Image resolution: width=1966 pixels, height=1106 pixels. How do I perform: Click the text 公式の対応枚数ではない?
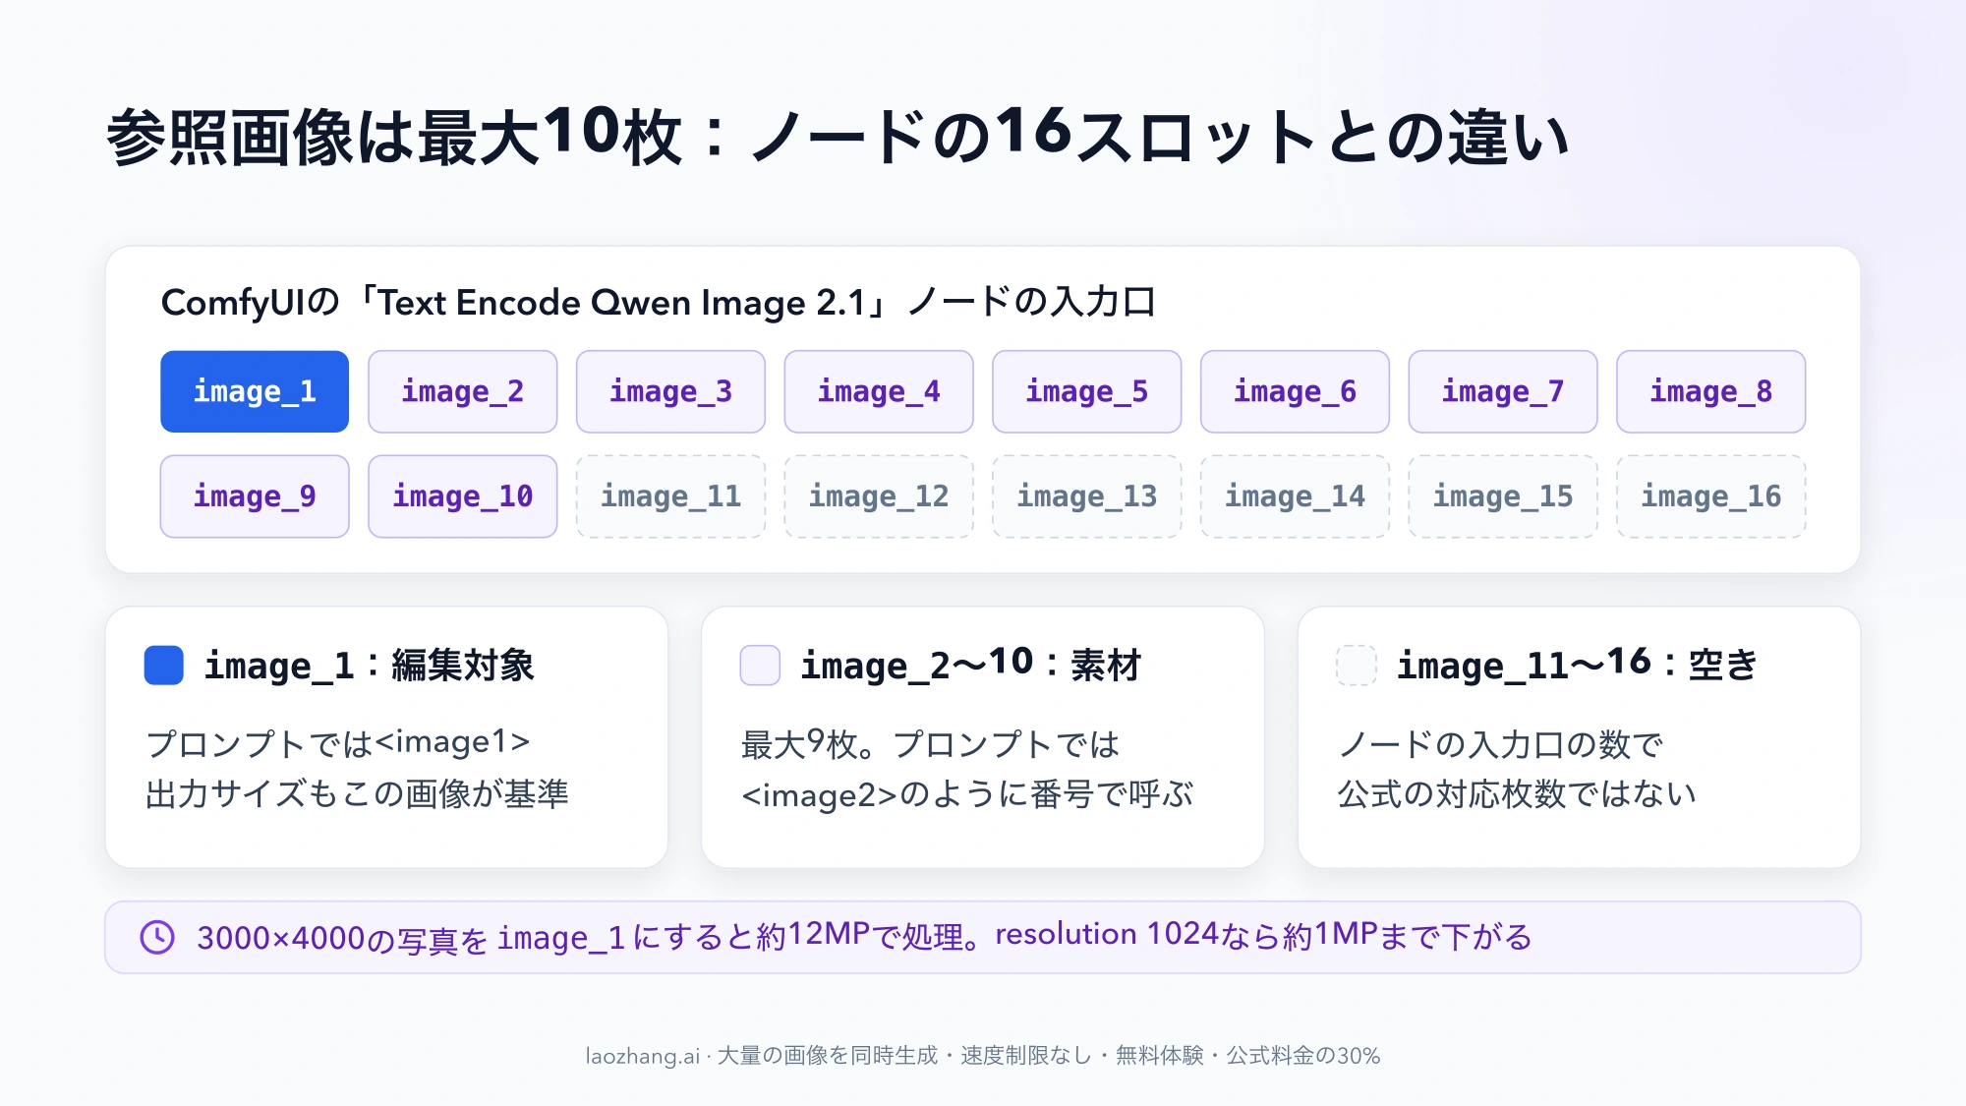click(1517, 793)
